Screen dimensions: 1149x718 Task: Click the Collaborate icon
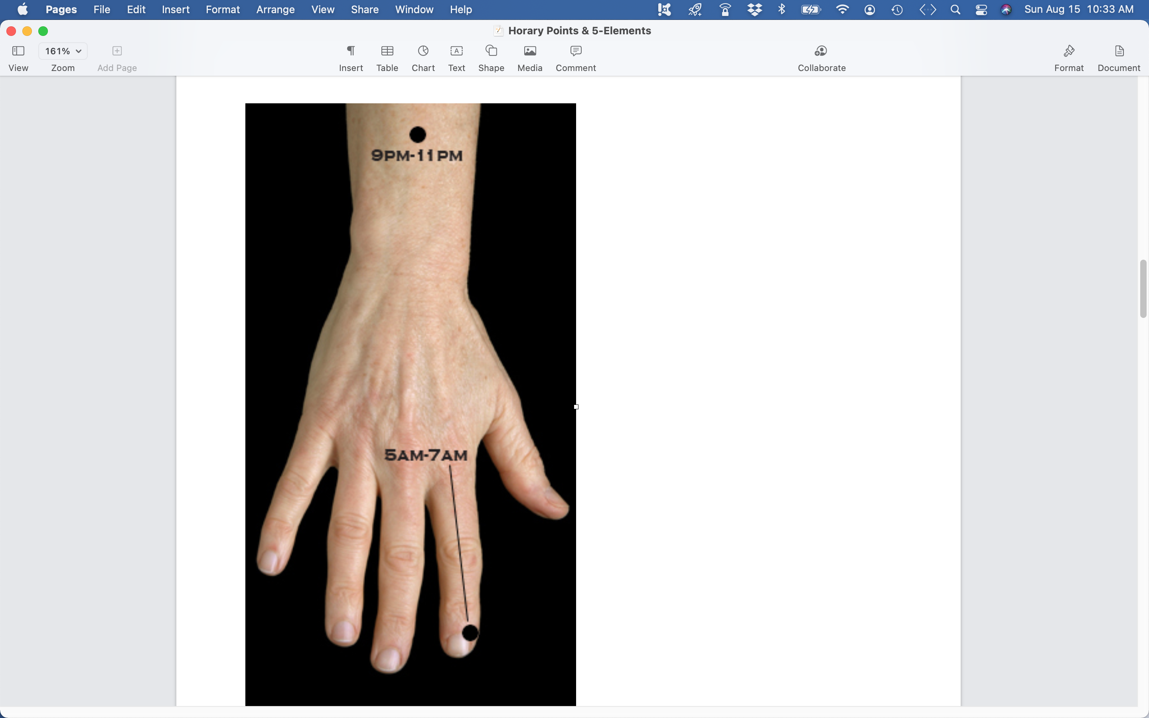(821, 51)
